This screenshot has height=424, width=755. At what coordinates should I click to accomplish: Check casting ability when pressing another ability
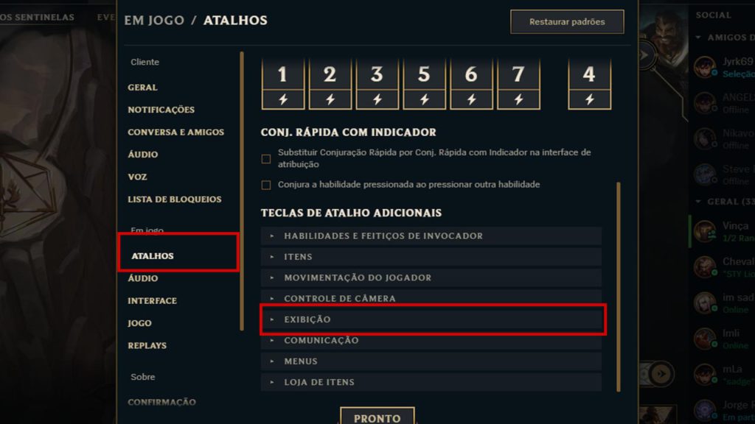[x=265, y=185]
